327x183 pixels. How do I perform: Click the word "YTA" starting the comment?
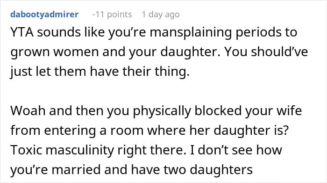22,33
